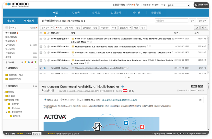Filter mails with attachments in 골라보기

(22, 62)
